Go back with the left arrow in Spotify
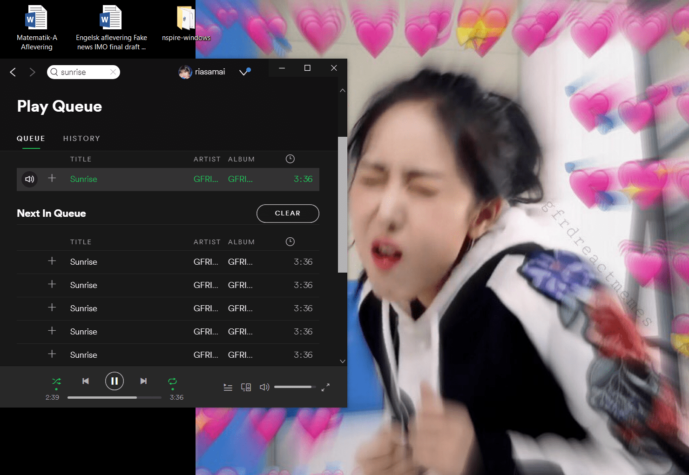Viewport: 689px width, 475px height. (x=13, y=72)
